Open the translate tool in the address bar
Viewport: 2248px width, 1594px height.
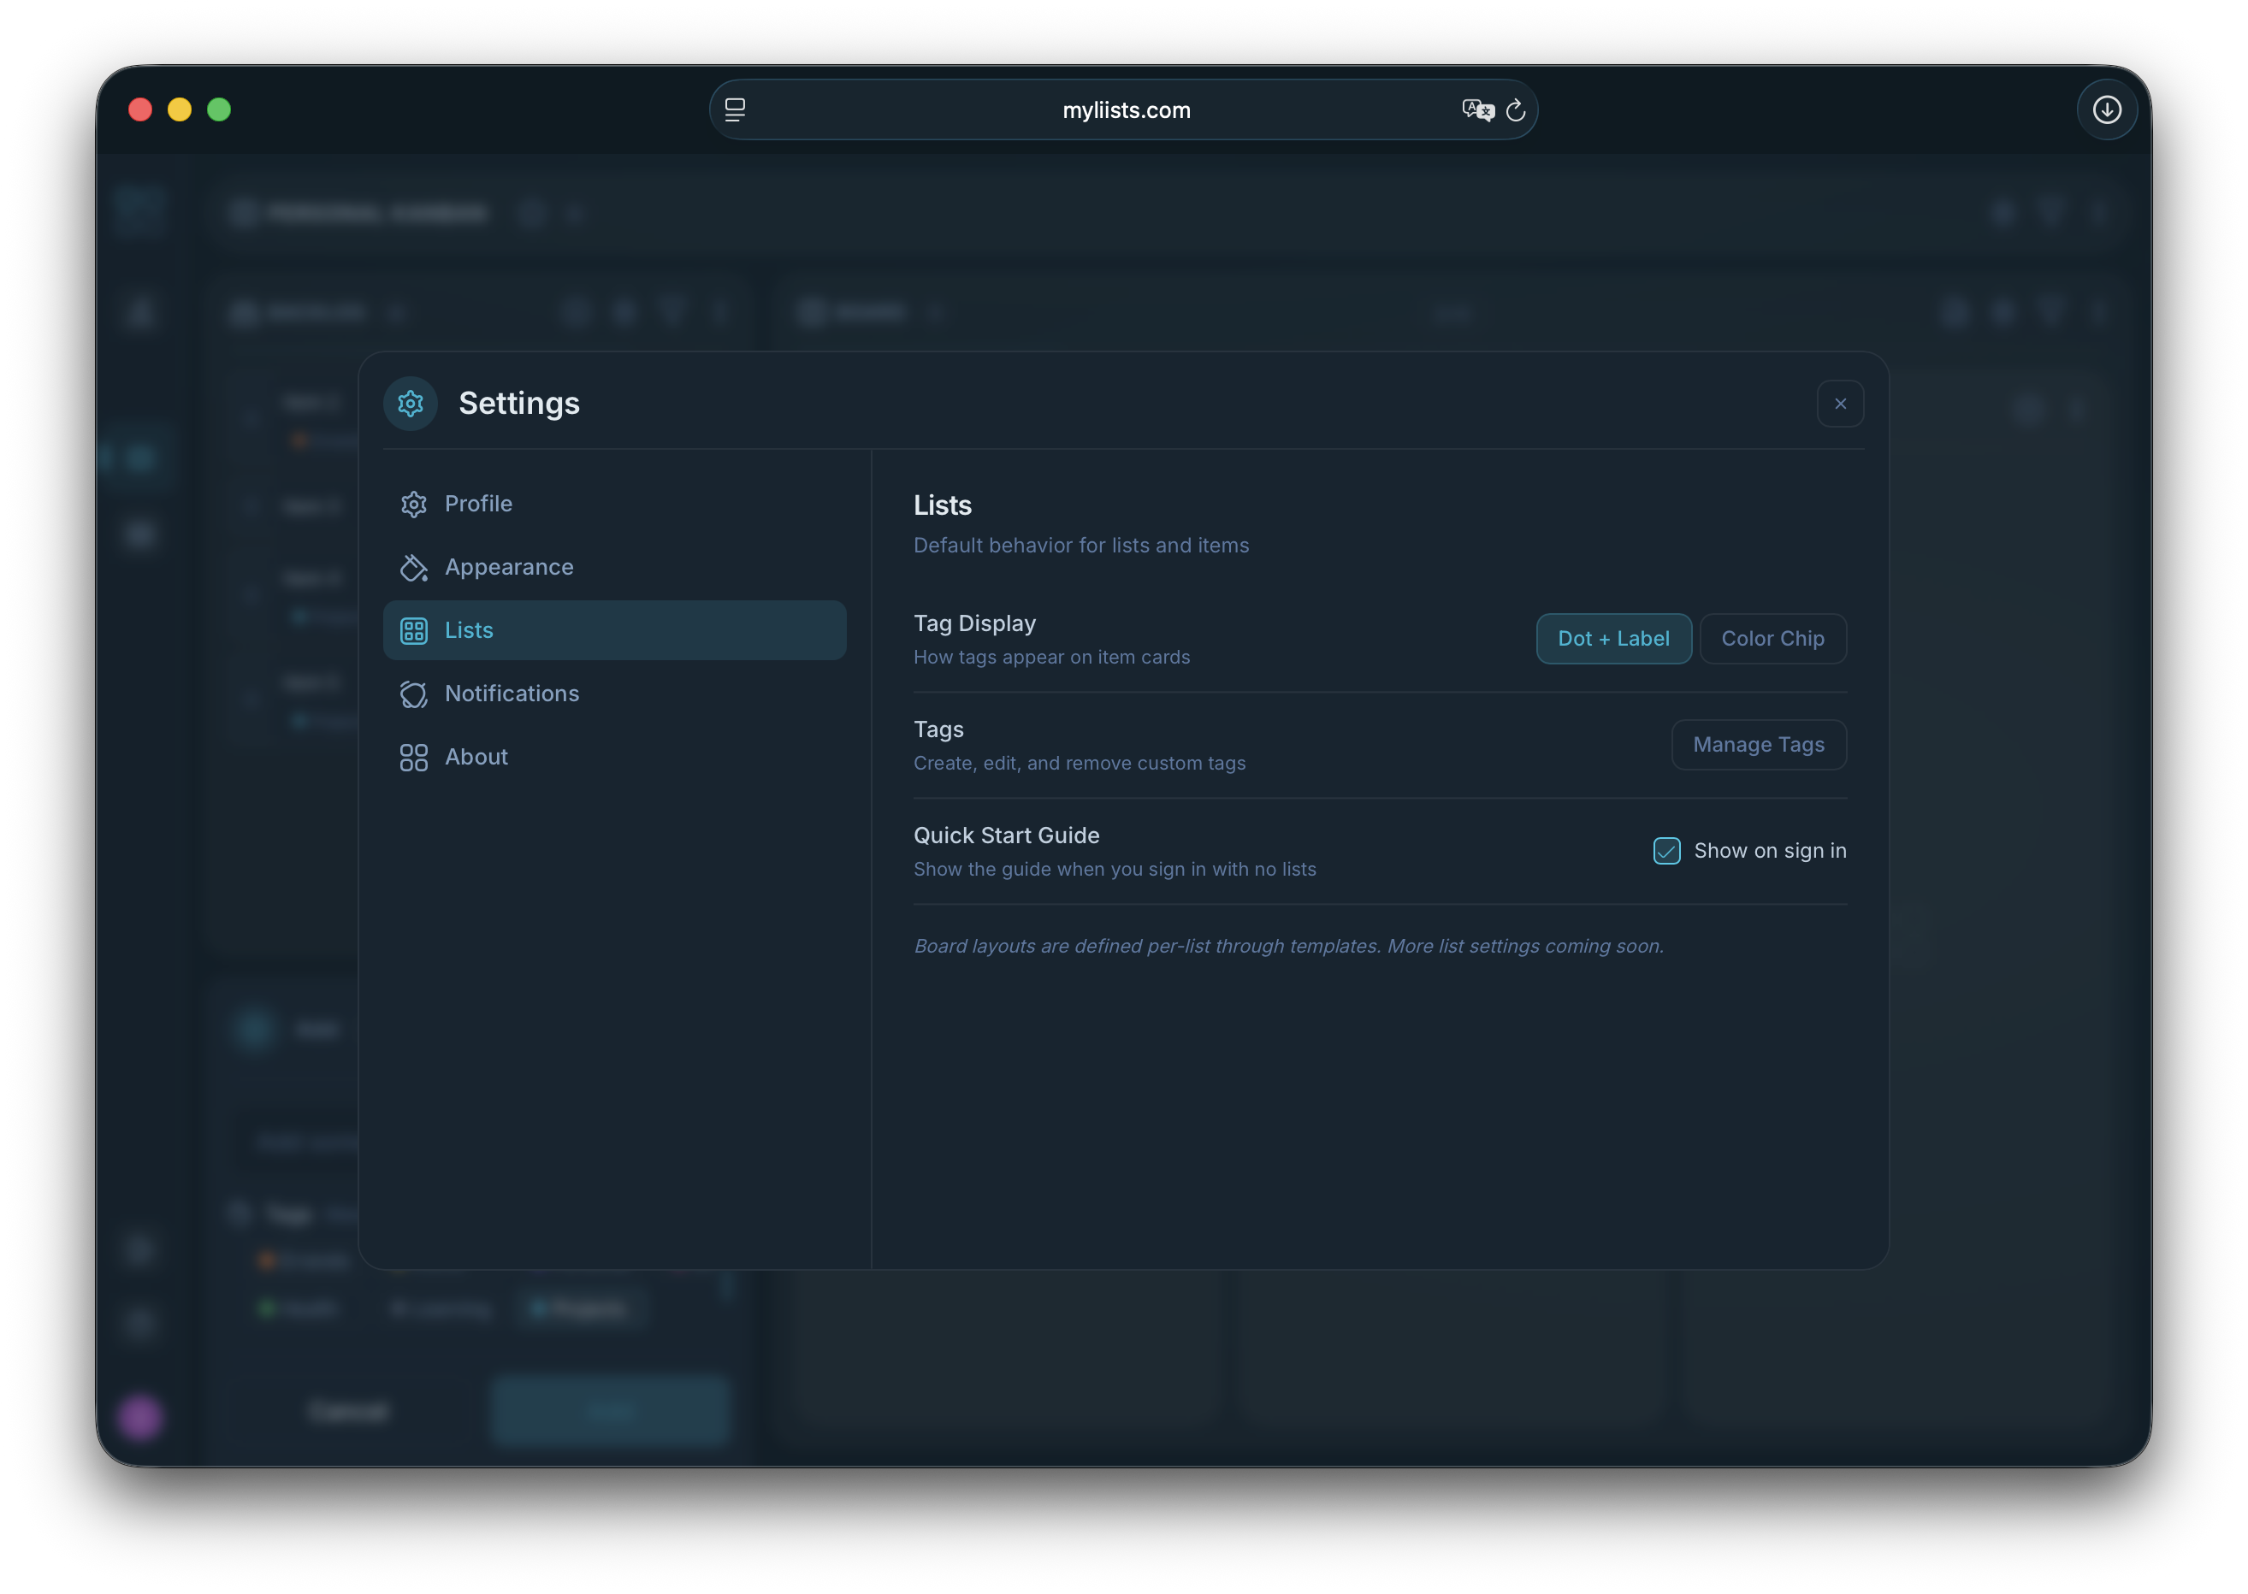pos(1477,110)
